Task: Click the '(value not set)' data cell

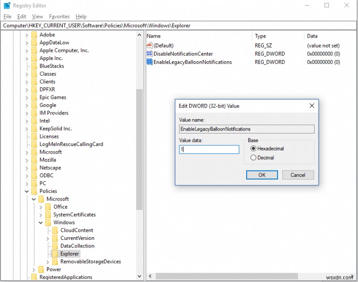Action: [323, 46]
